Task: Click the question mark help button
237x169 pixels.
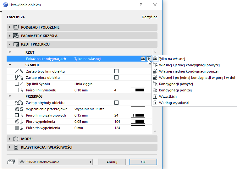Action: [141, 5]
